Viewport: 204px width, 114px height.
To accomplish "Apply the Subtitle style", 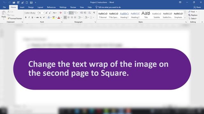I will pos(157,15).
